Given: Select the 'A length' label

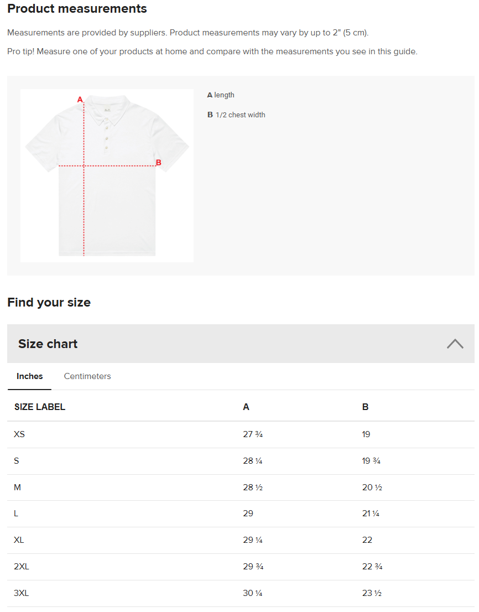Looking at the screenshot, I should 221,95.
